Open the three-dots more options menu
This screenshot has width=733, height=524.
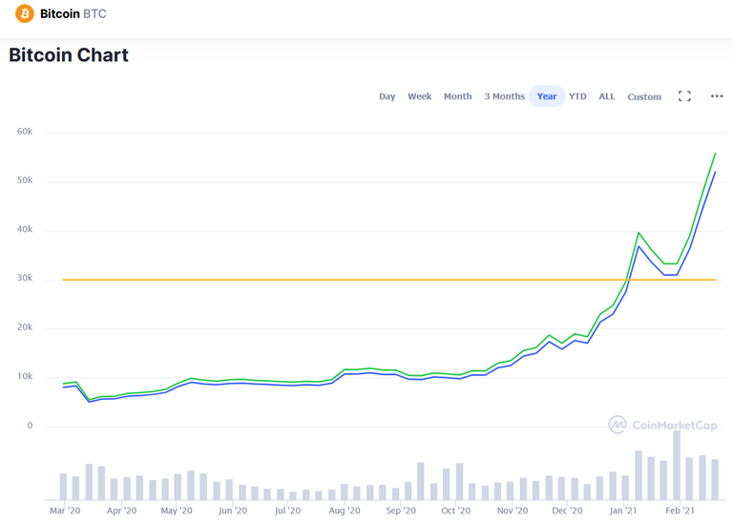717,96
